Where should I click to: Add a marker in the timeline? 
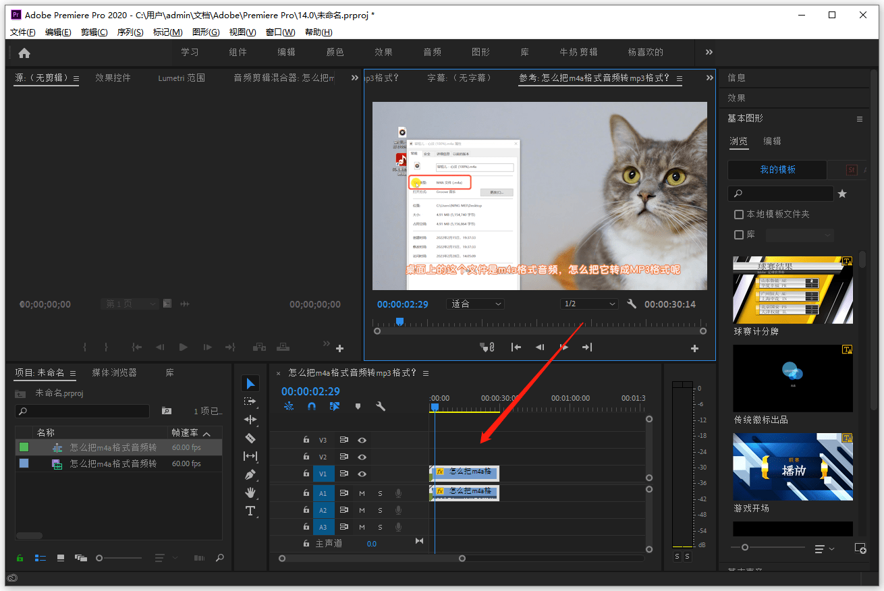click(x=358, y=406)
